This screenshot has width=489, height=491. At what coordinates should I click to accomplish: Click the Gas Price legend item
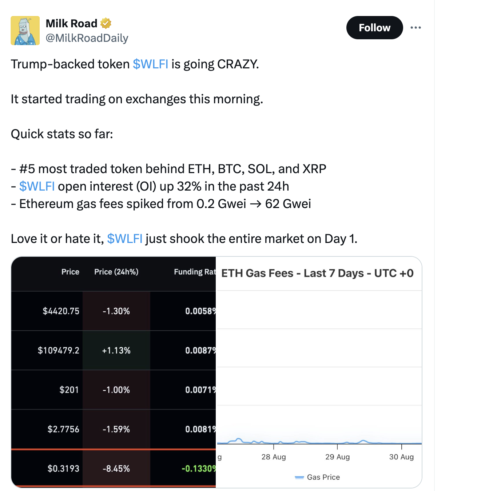tap(317, 477)
